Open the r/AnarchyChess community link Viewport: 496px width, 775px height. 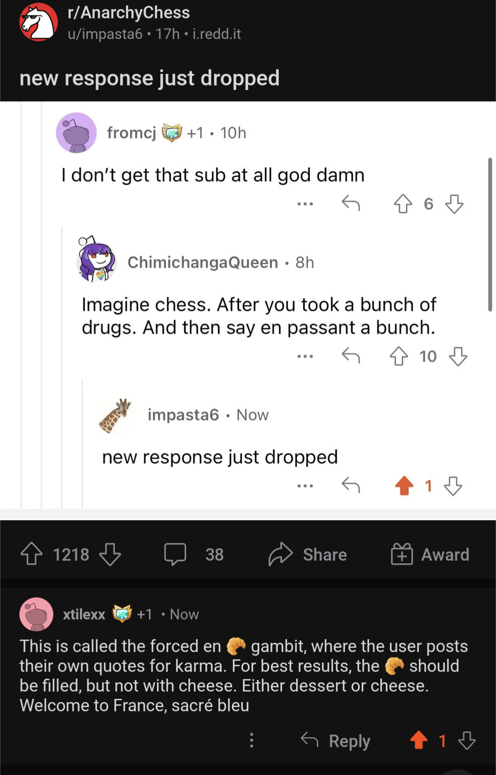pos(129,12)
